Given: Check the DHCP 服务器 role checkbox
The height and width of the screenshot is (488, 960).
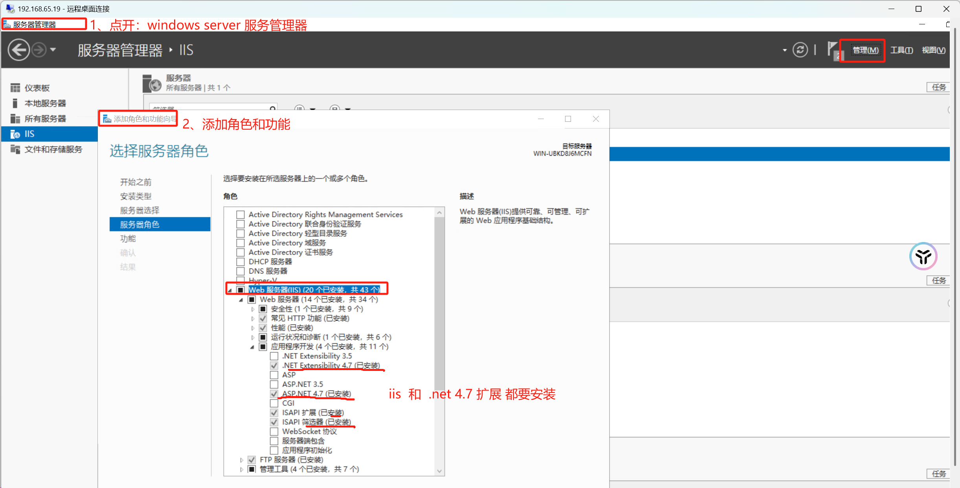Looking at the screenshot, I should tap(240, 262).
